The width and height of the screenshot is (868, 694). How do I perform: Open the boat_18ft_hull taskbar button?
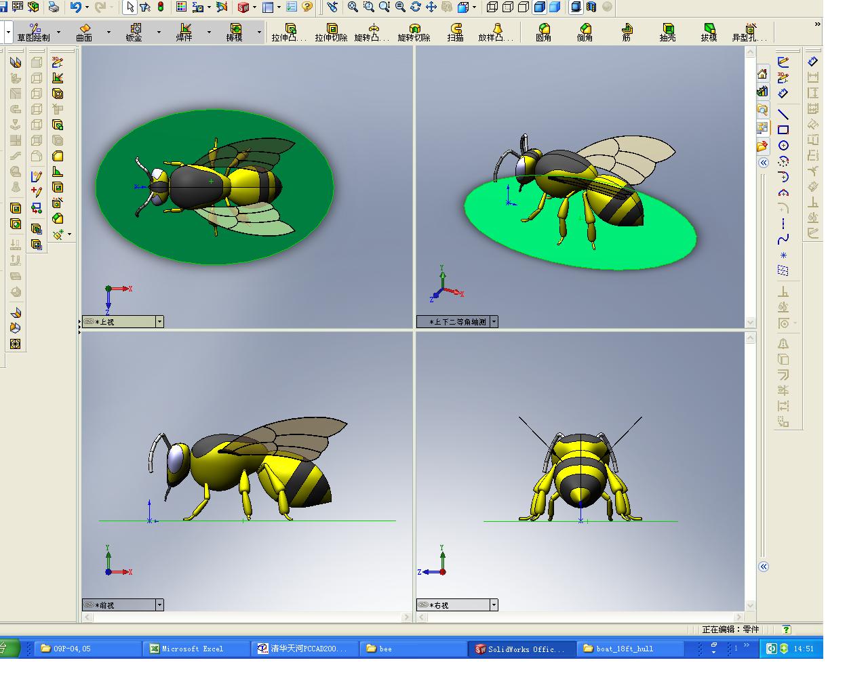click(x=629, y=649)
